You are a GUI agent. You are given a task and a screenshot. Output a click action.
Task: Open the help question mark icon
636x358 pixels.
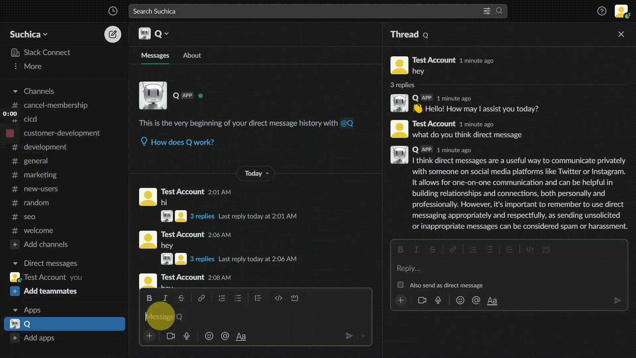(602, 11)
